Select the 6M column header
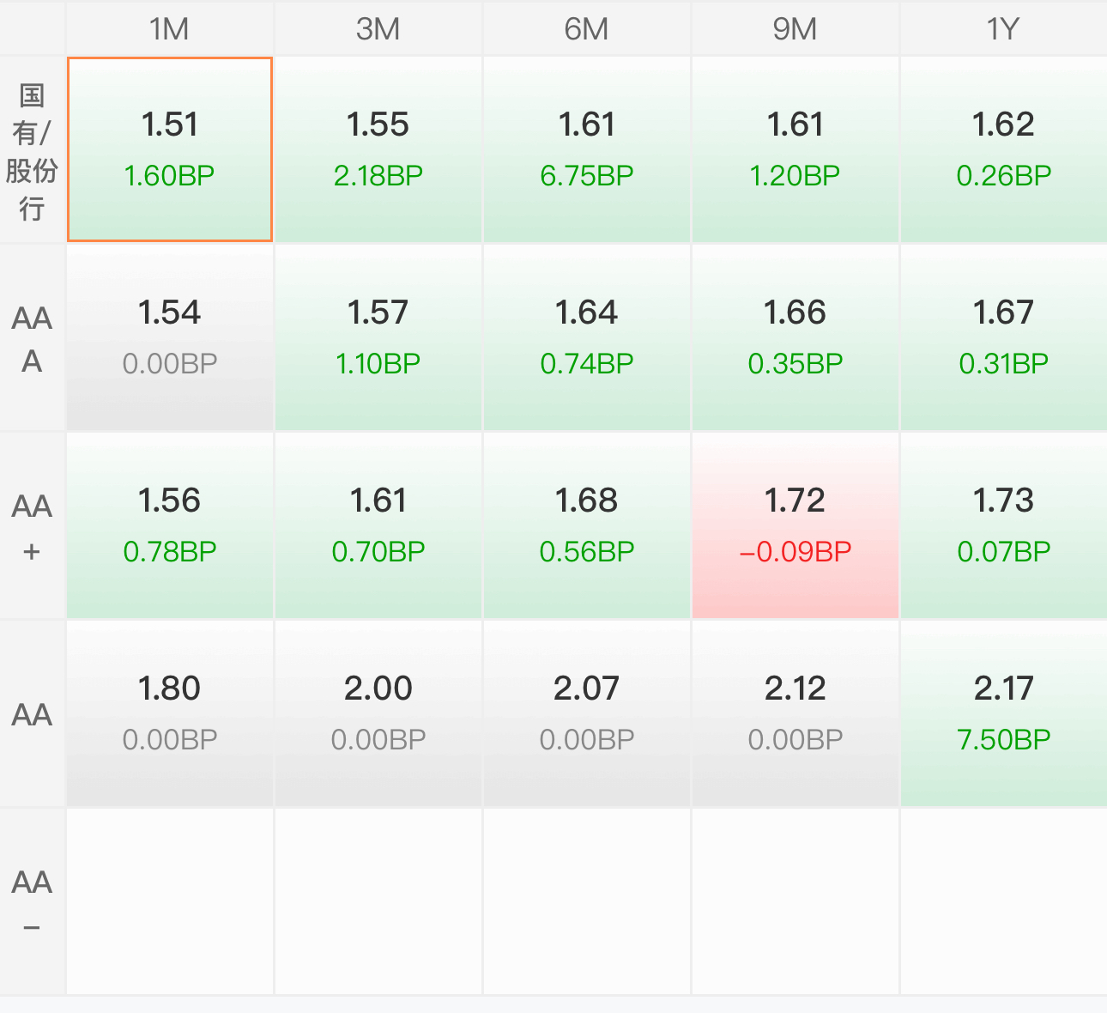The image size is (1107, 1013). (587, 28)
